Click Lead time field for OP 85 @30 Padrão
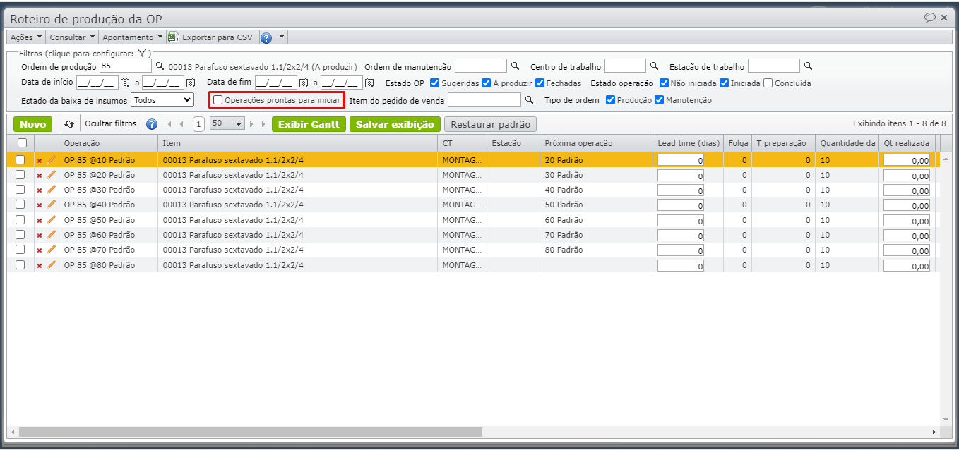This screenshot has width=959, height=450. [681, 190]
